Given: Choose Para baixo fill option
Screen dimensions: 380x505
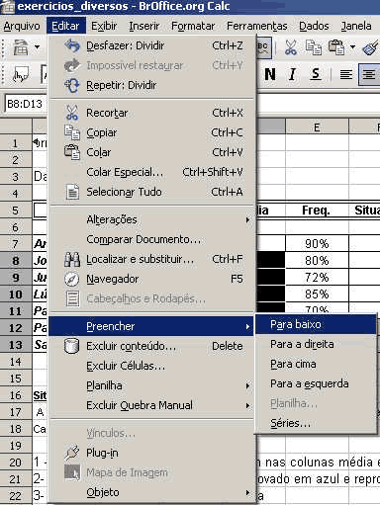Looking at the screenshot, I should (316, 324).
